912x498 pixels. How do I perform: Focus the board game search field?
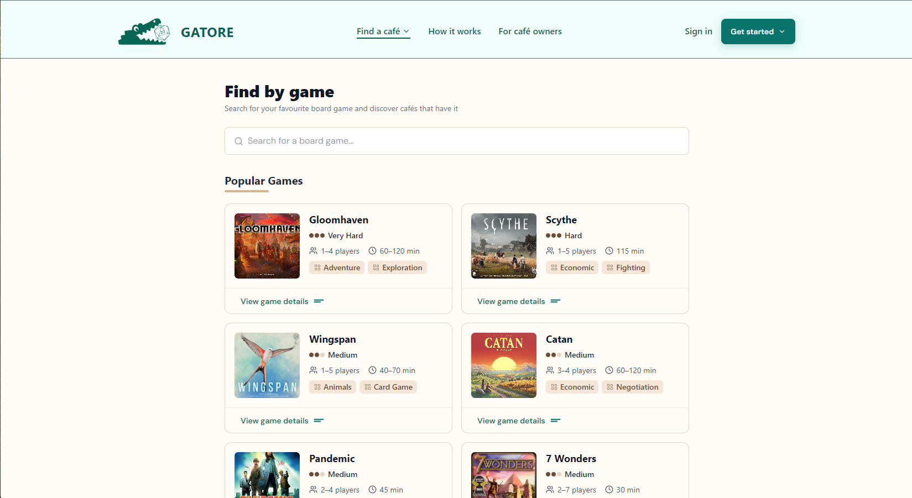tap(457, 141)
